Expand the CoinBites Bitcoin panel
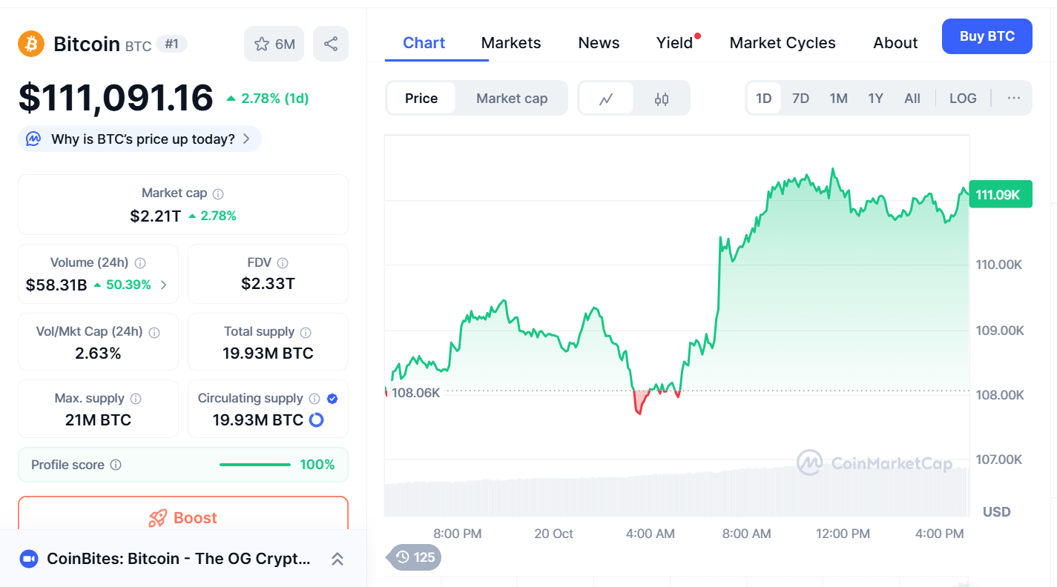Image resolution: width=1057 pixels, height=587 pixels. click(x=337, y=559)
